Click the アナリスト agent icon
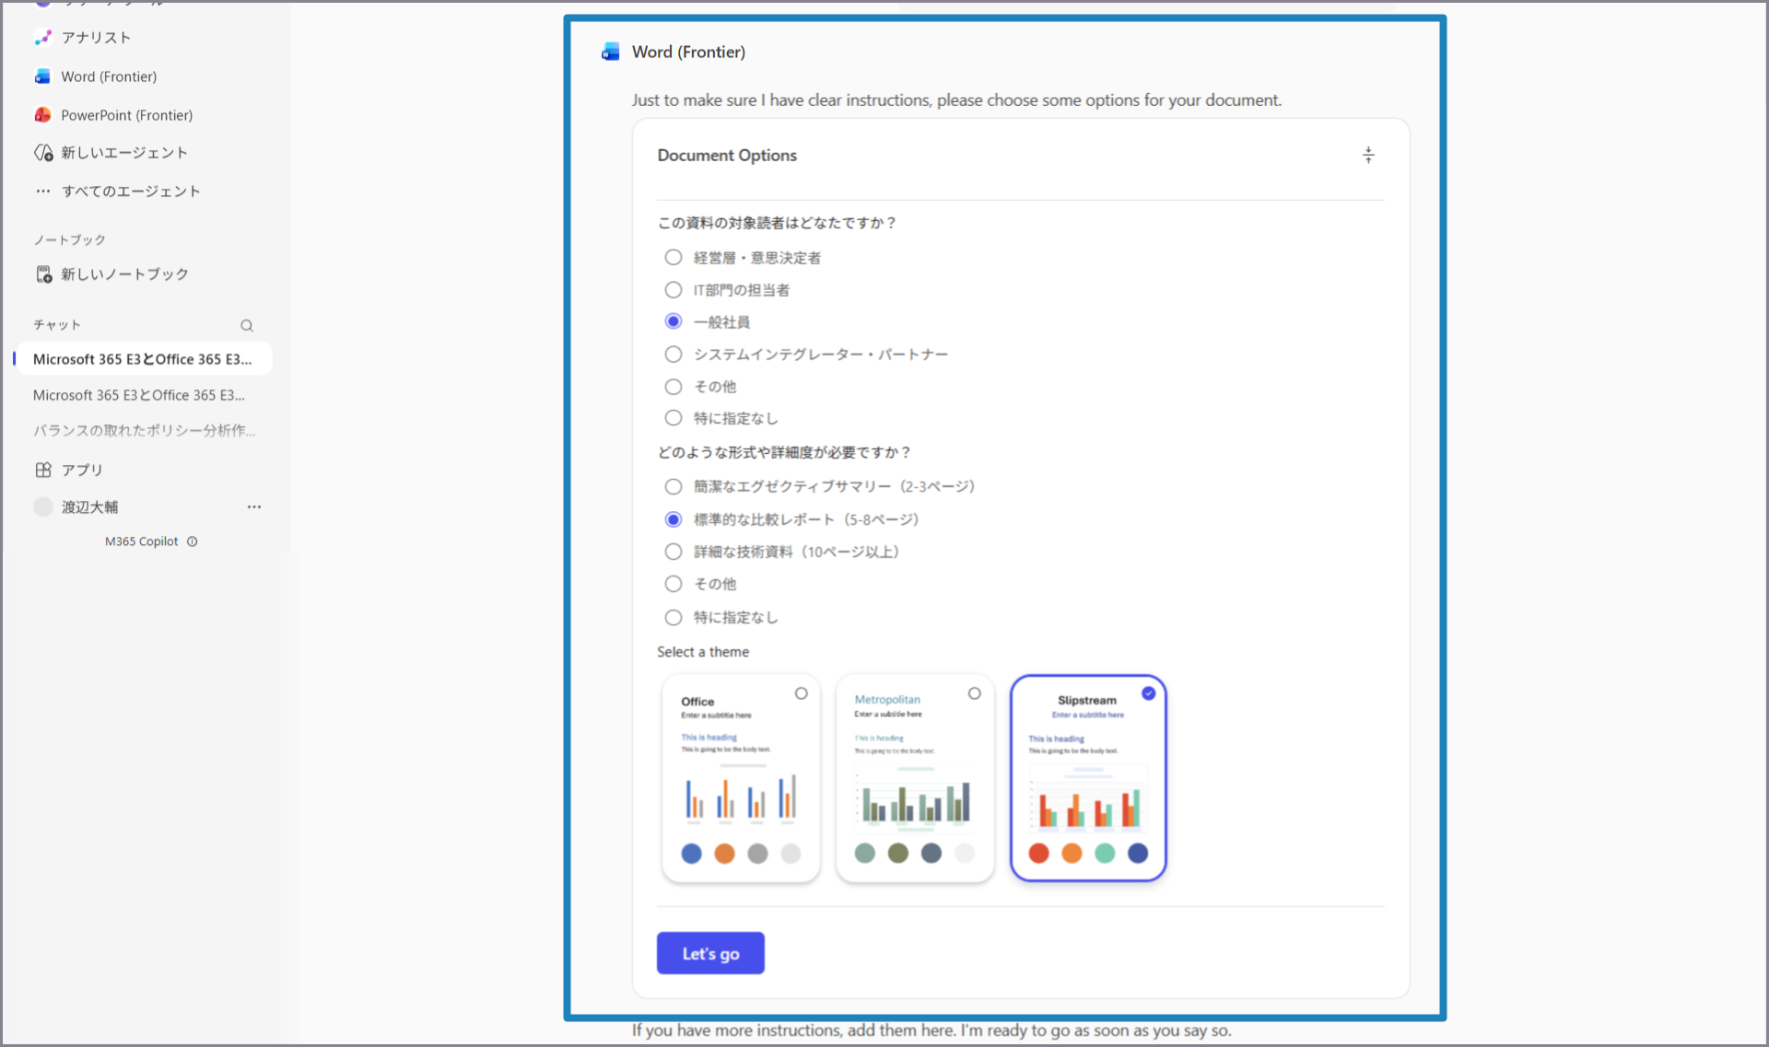 click(42, 37)
